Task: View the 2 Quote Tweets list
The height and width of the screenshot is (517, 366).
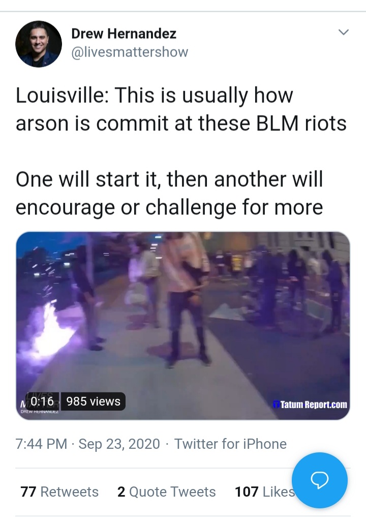Action: (166, 492)
